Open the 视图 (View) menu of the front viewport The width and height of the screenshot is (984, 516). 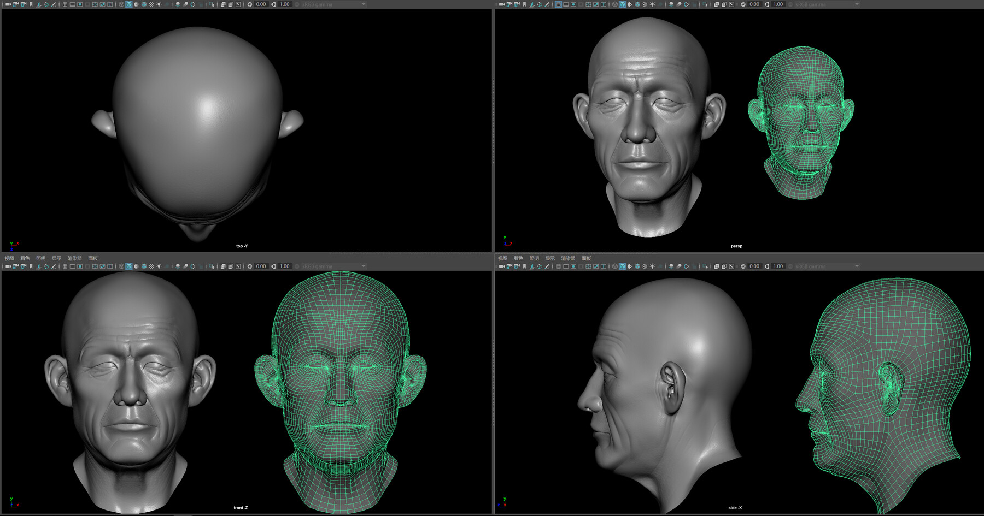(10, 258)
